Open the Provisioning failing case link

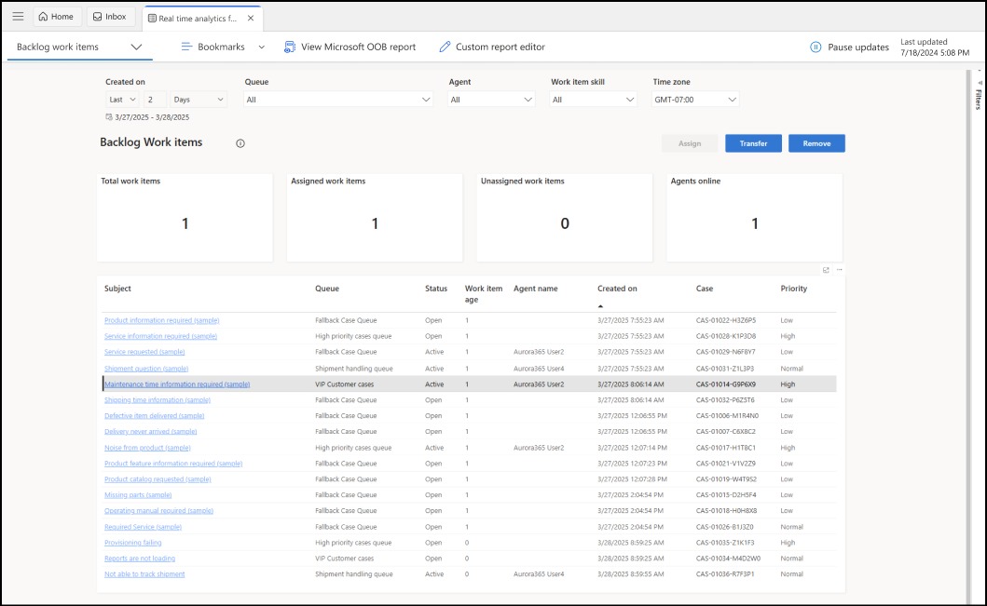click(x=130, y=543)
